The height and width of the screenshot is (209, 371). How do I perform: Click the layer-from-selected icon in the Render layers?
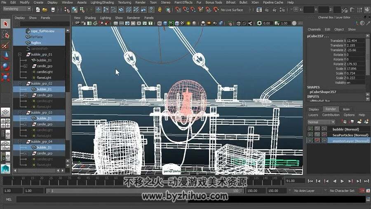(x=366, y=122)
